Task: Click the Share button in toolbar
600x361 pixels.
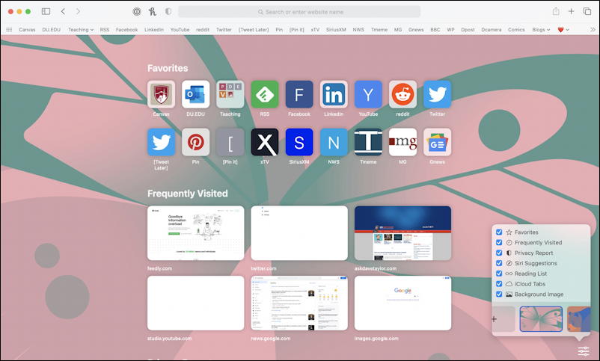Action: tap(556, 11)
